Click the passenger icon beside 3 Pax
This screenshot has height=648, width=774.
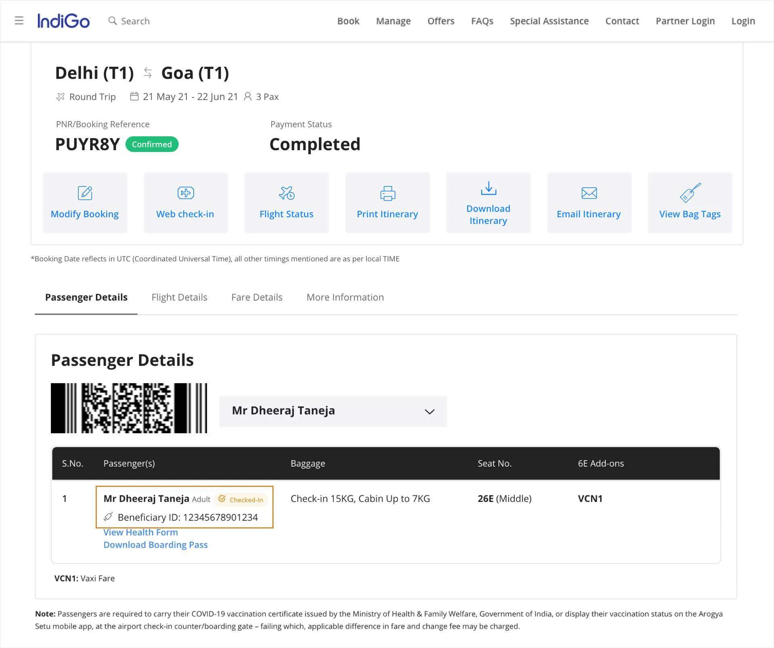pyautogui.click(x=248, y=96)
